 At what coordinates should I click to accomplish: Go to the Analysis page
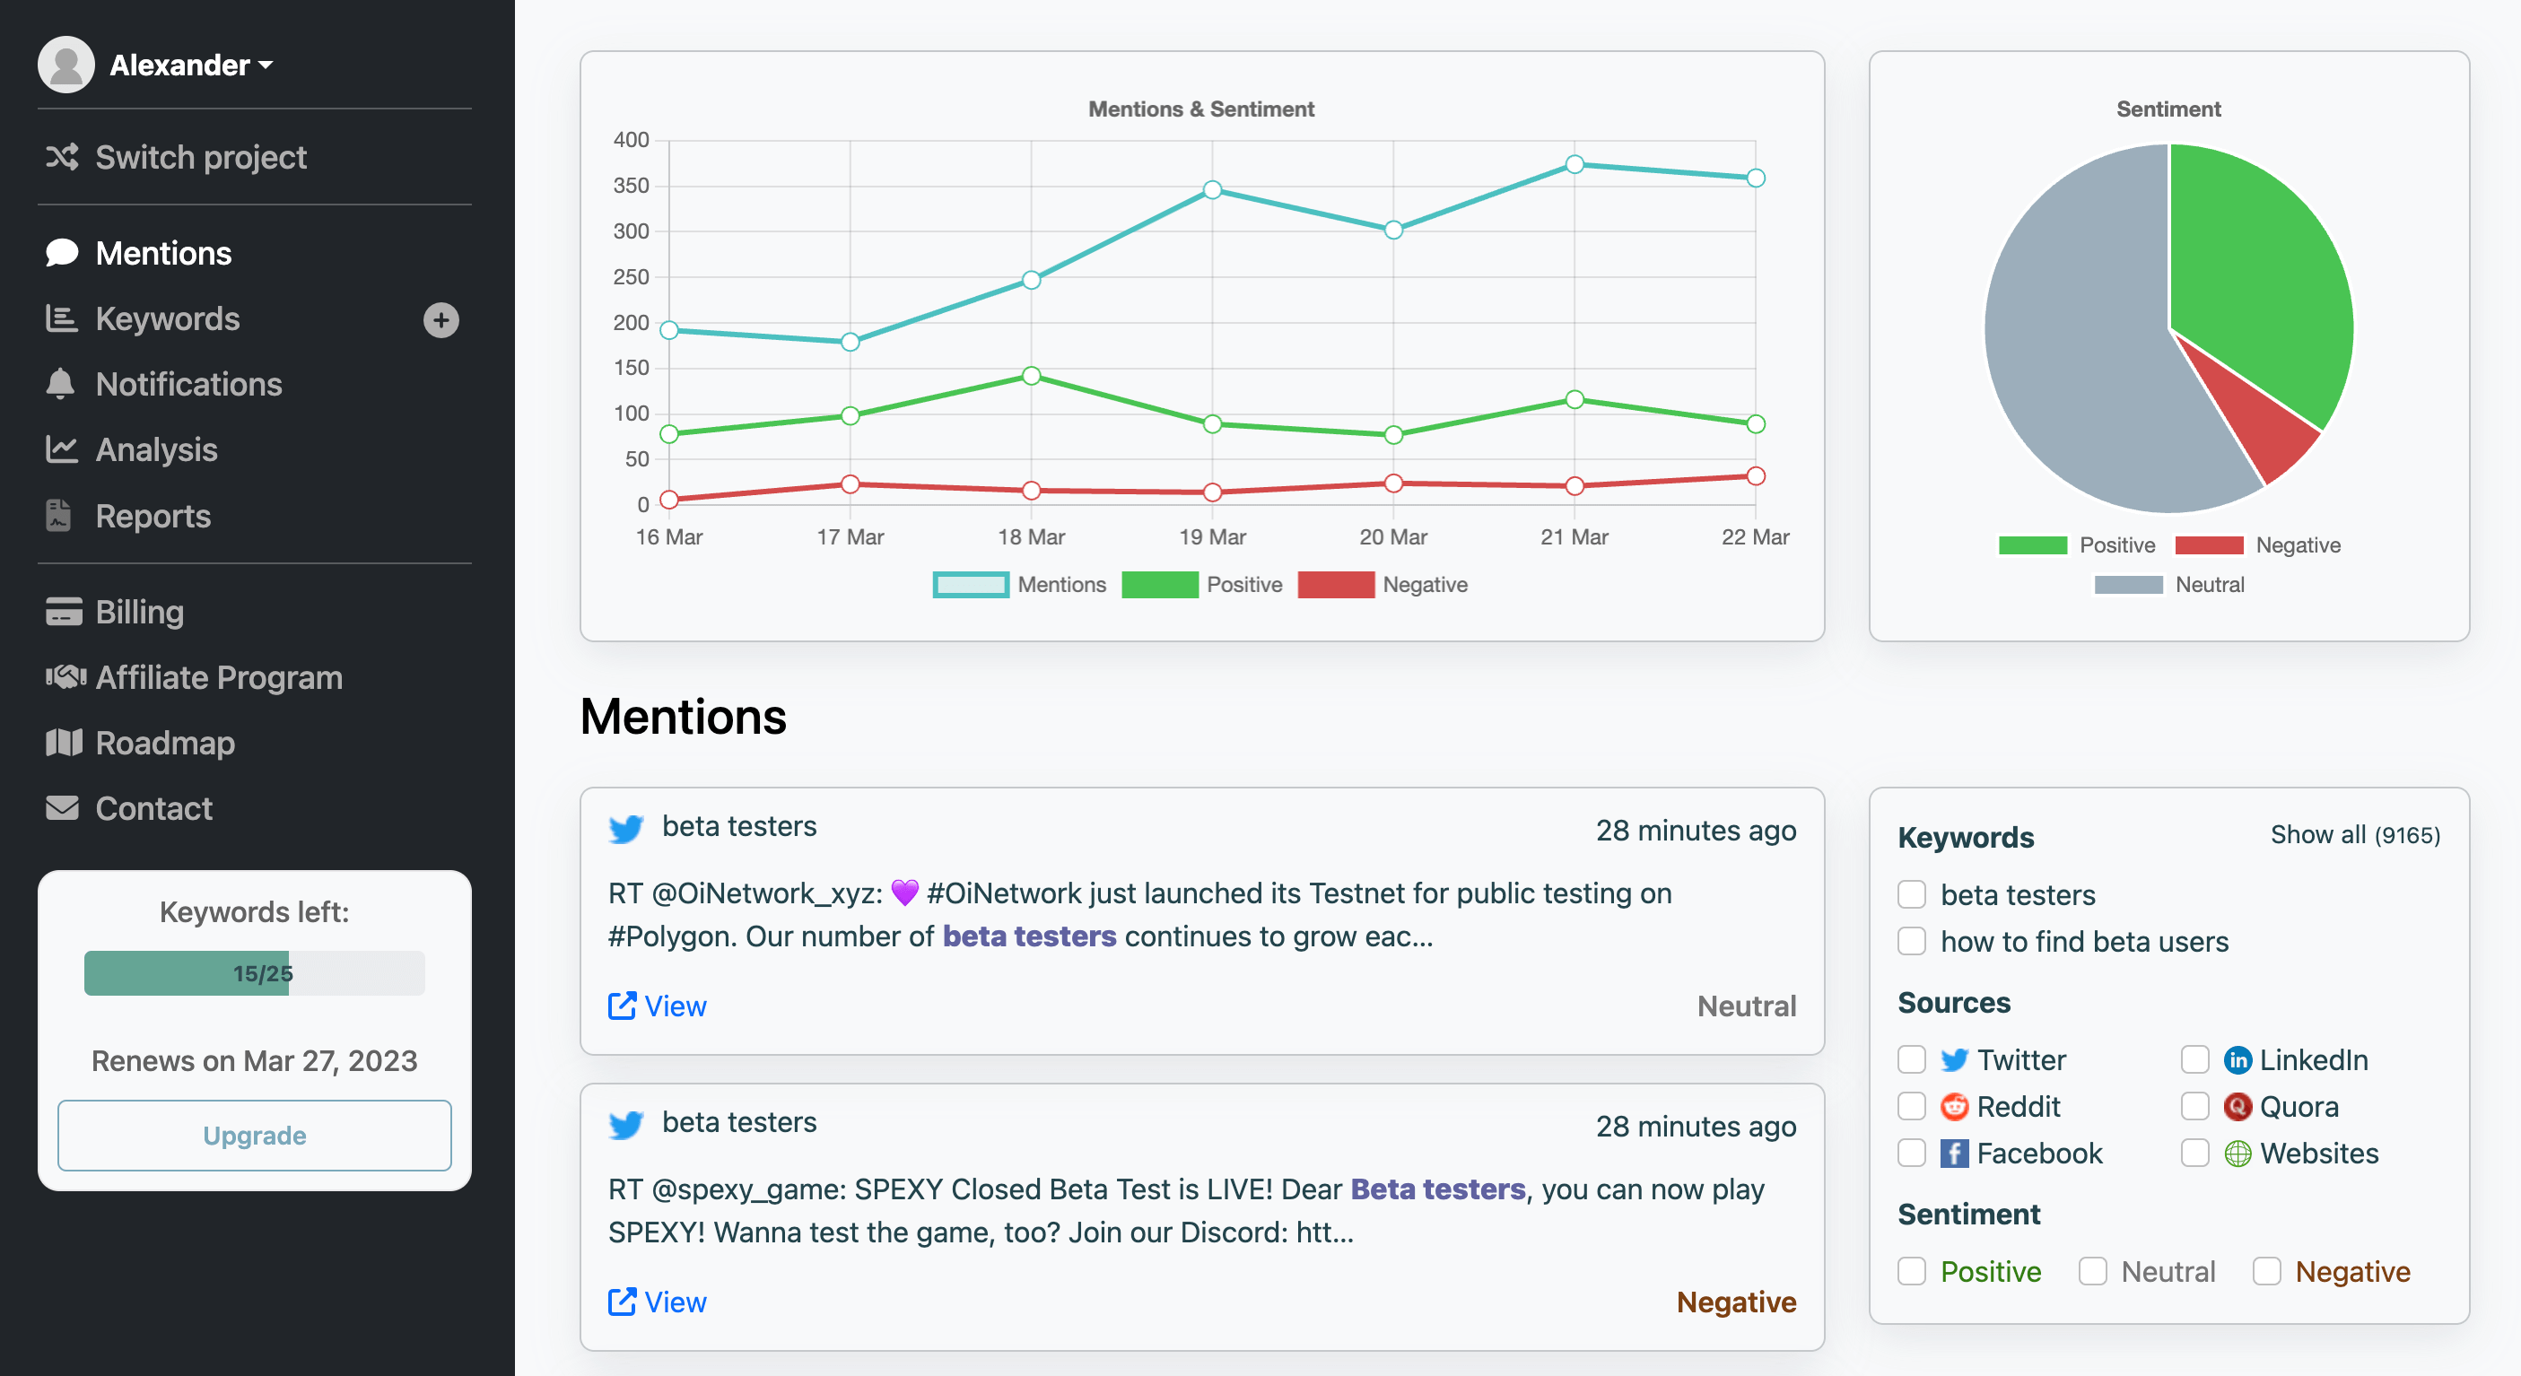coord(155,449)
